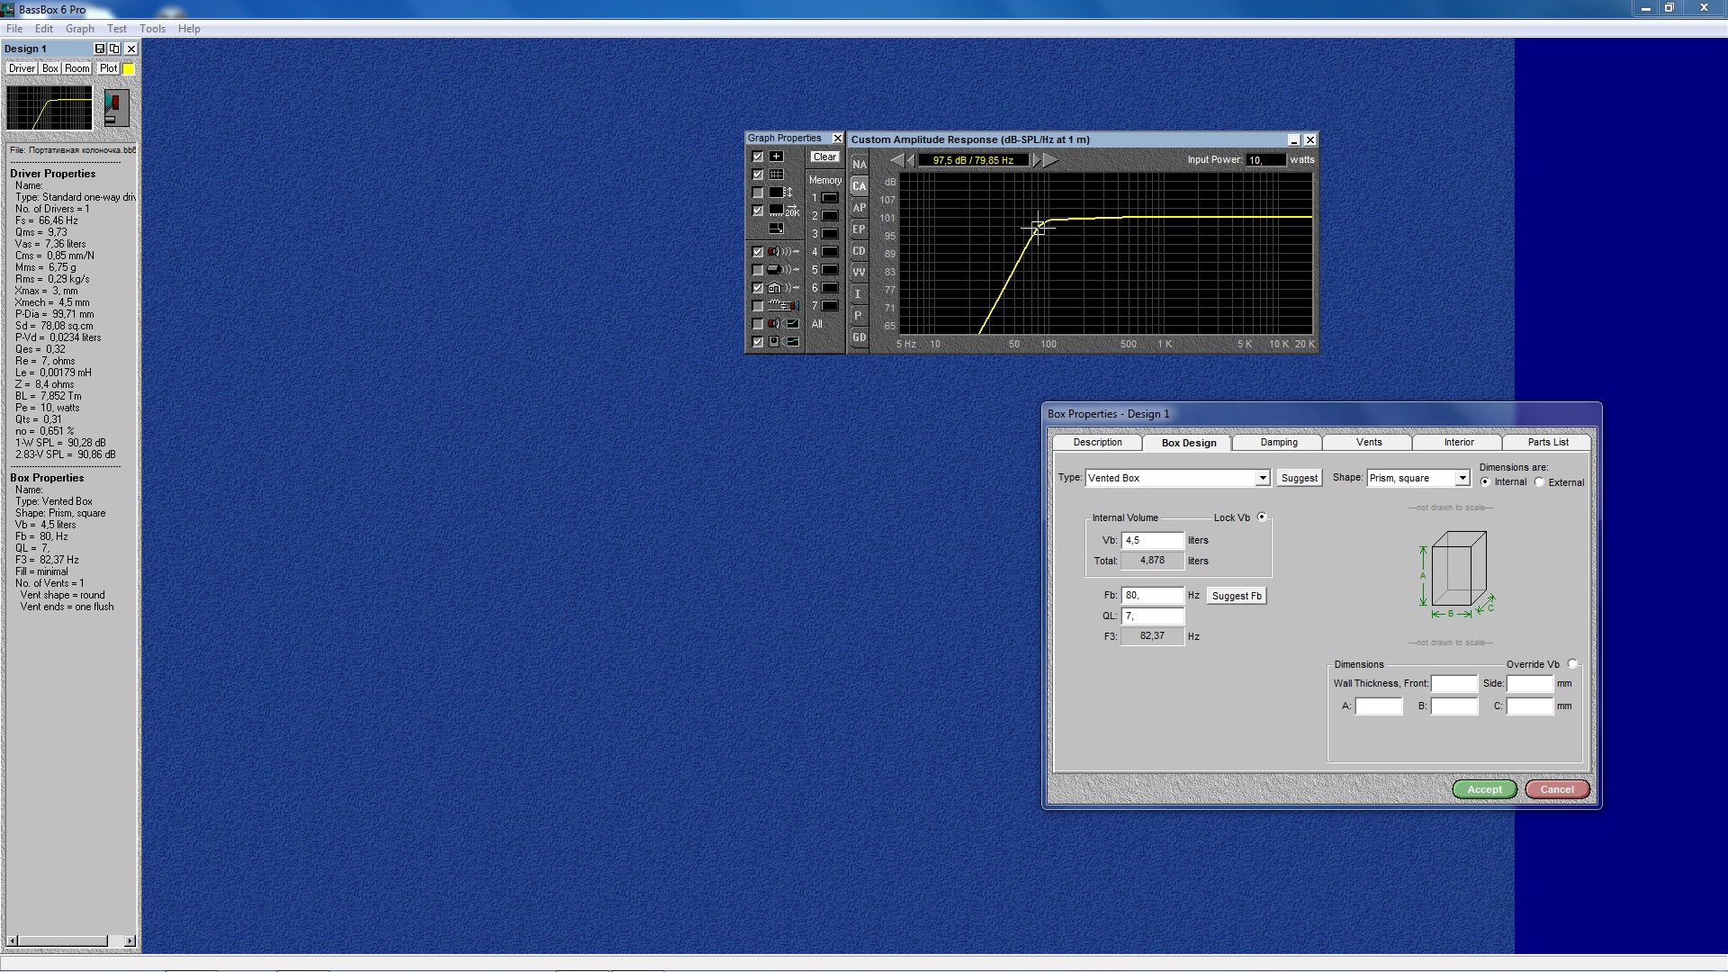Switch graph to AP view
1728x972 pixels.
pos(859,208)
